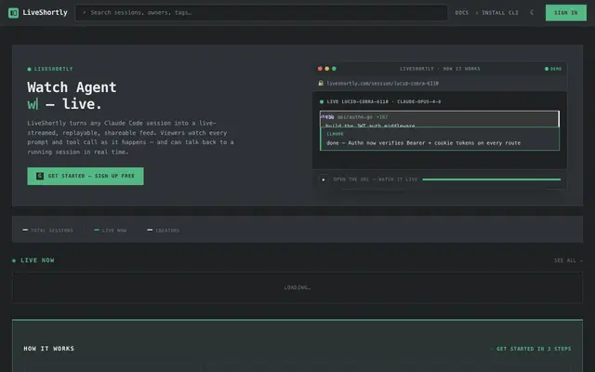Image resolution: width=595 pixels, height=372 pixels.
Task: Click the CREATORS stat
Action: 164,231
